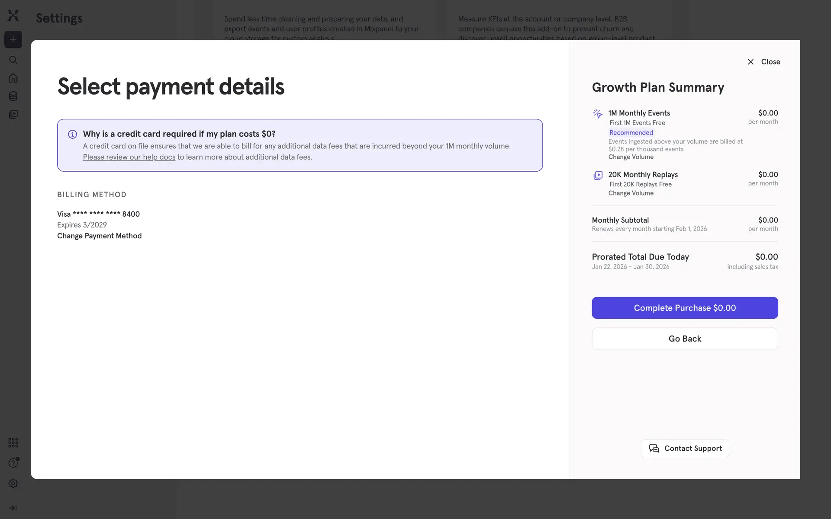
Task: Open the apps grid icon in sidebar
Action: (x=13, y=442)
